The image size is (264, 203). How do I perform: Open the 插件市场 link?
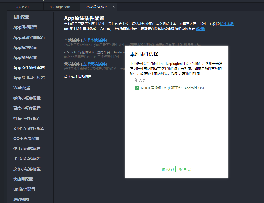[226, 24]
